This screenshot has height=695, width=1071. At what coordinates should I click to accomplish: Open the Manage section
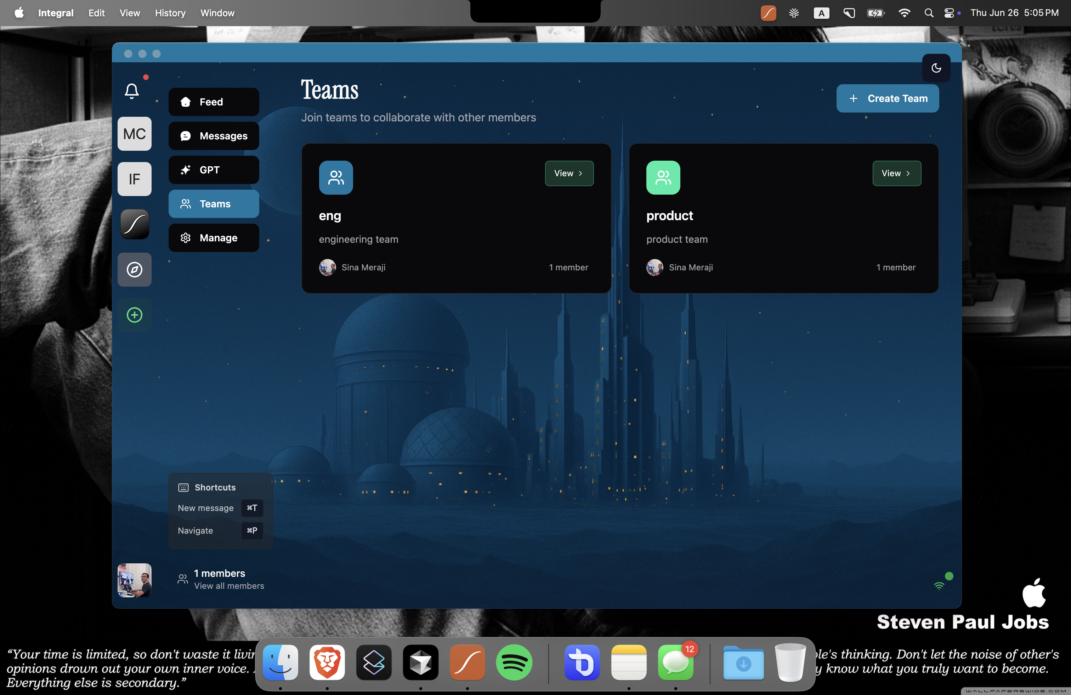213,238
